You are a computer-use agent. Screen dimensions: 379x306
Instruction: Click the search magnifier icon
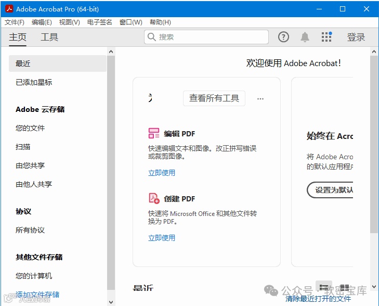(x=152, y=37)
